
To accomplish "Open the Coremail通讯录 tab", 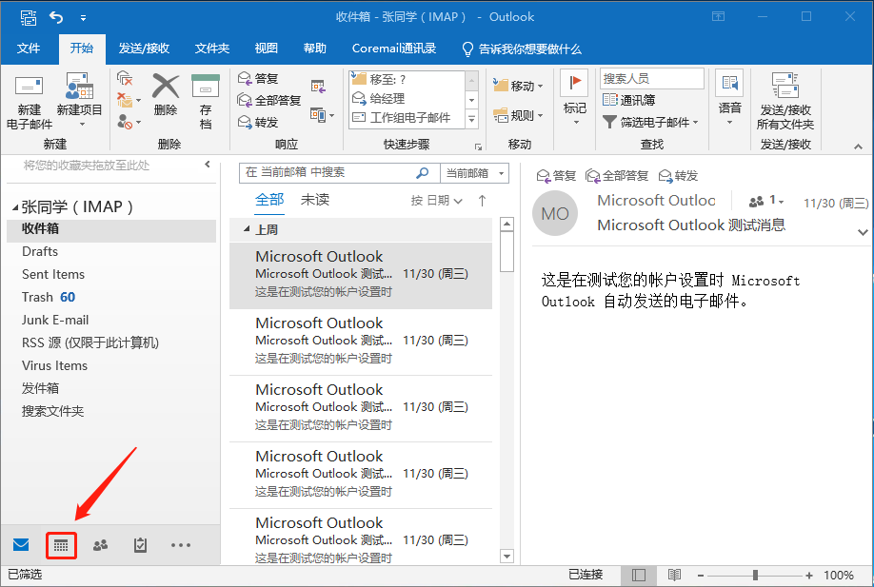I will [394, 49].
